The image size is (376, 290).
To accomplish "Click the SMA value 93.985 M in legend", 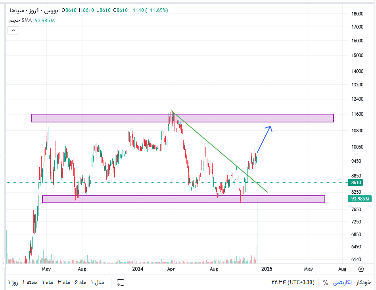I will (45, 21).
